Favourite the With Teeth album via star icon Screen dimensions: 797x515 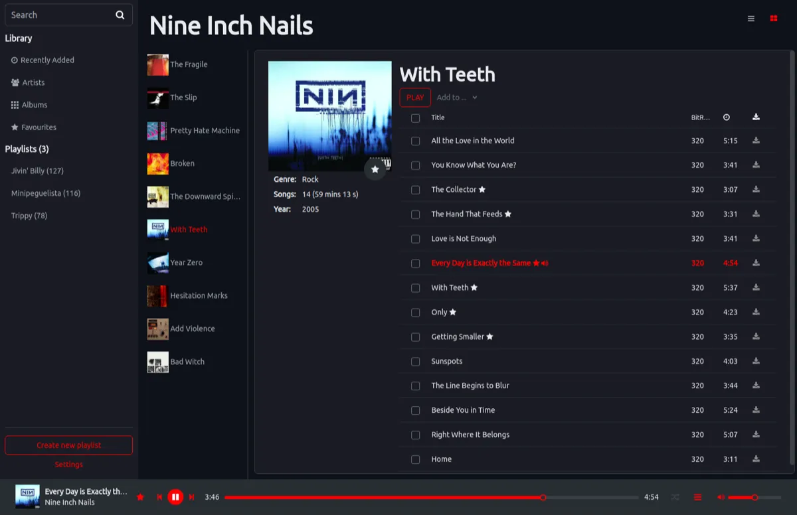pyautogui.click(x=375, y=170)
